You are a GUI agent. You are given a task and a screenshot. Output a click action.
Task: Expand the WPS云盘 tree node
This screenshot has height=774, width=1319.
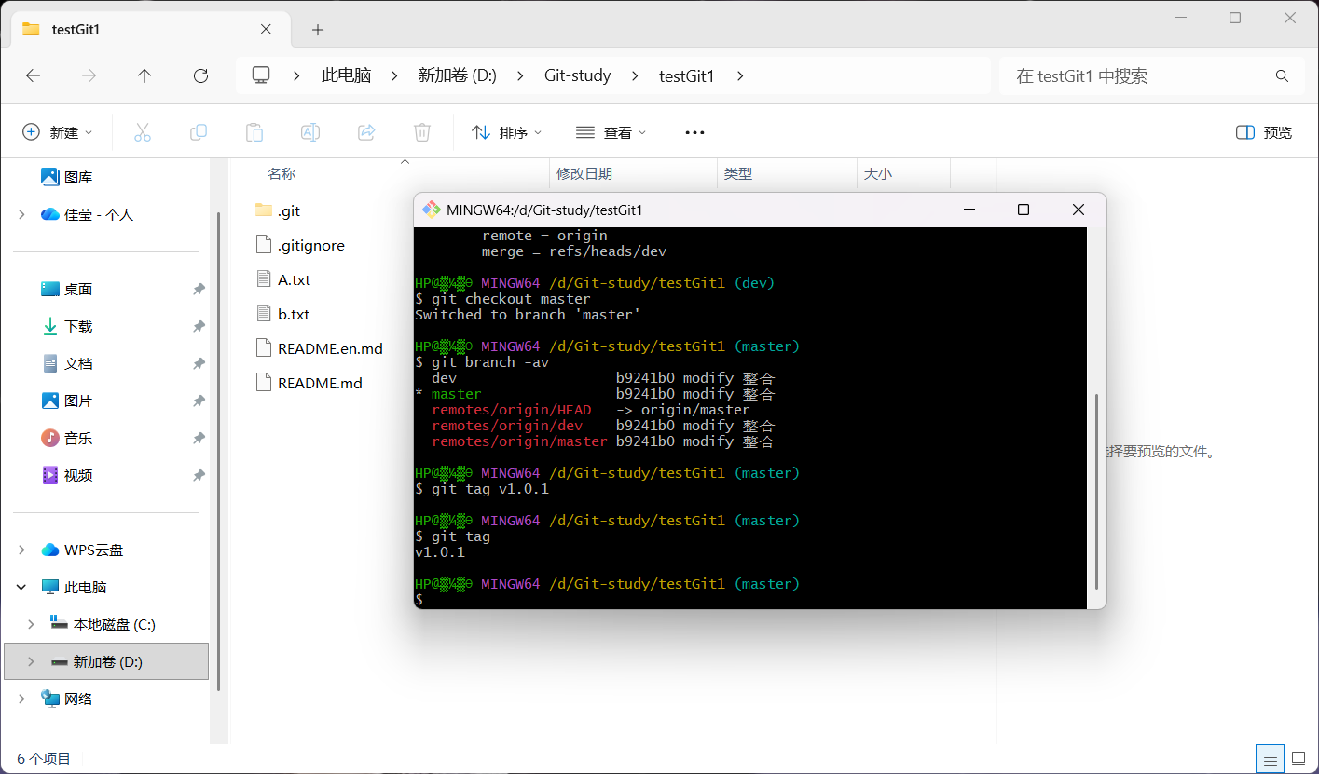click(x=21, y=550)
